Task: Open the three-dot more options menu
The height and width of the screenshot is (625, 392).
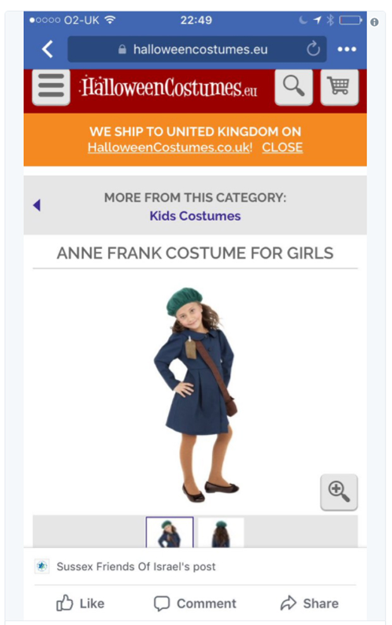Action: click(346, 49)
